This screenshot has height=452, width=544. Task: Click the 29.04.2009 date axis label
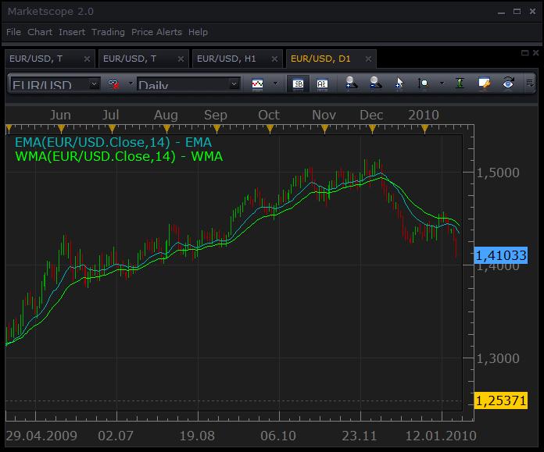pyautogui.click(x=41, y=436)
